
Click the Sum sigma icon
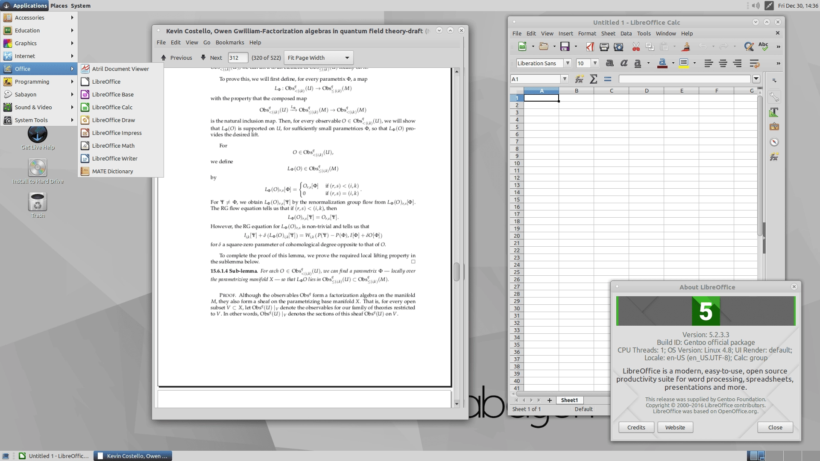[594, 79]
